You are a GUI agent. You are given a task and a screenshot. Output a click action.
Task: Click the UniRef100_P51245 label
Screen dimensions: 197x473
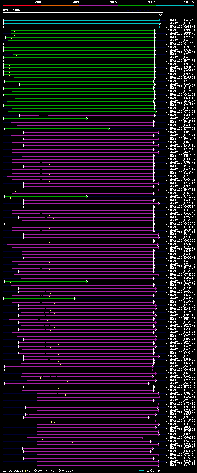[x=180, y=156]
